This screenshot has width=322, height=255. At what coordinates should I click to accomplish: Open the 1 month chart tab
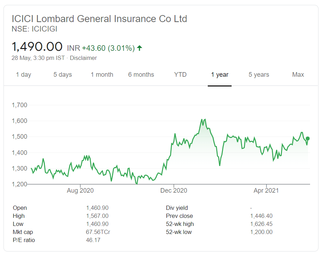tap(102, 75)
